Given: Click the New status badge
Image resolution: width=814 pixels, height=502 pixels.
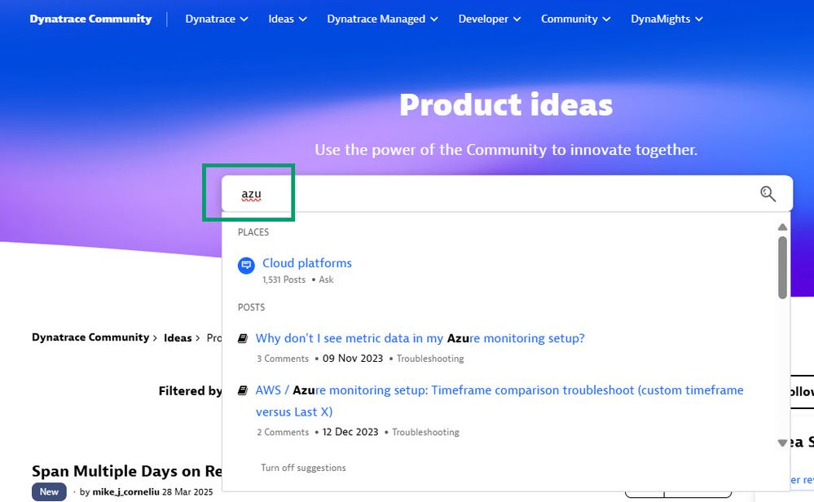Looking at the screenshot, I should 50,491.
